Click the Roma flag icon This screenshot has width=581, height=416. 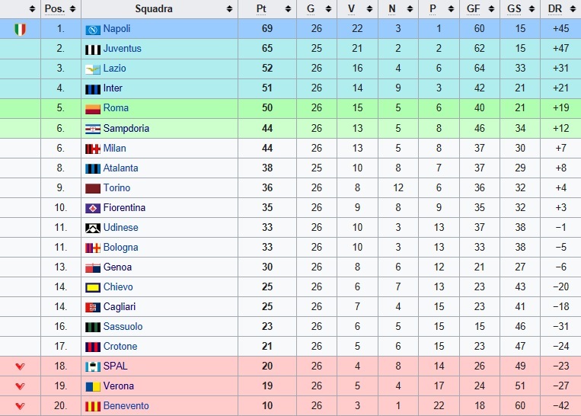(93, 109)
